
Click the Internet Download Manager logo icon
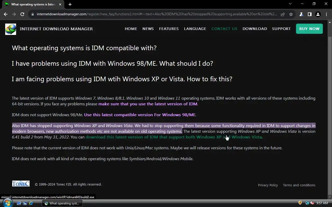pos(11,29)
